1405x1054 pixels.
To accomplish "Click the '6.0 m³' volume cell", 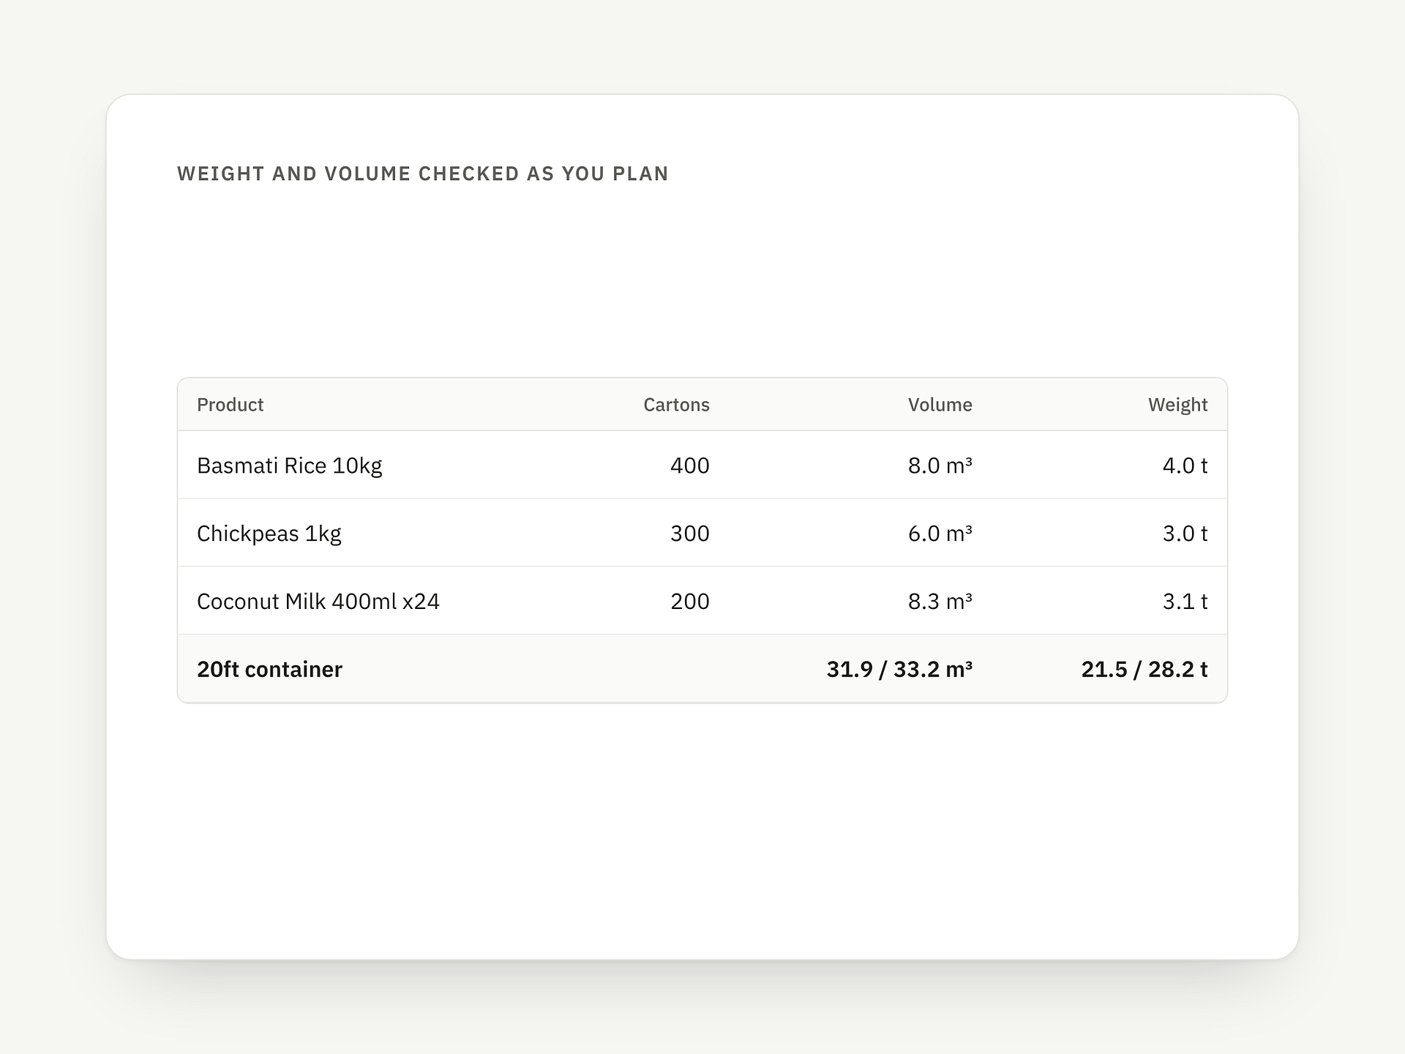I will (x=940, y=534).
